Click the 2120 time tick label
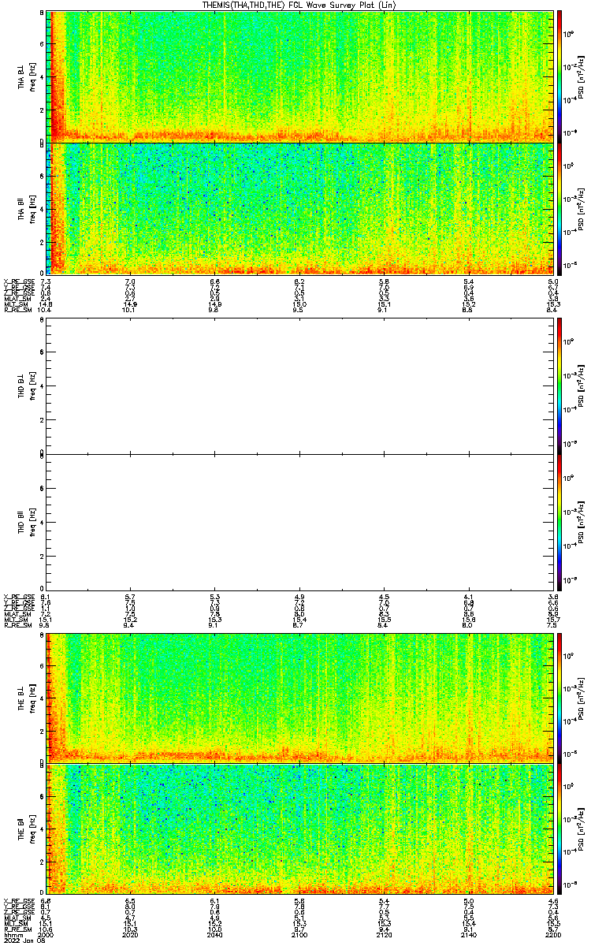Viewport: 591px width, 946px height. (384, 935)
